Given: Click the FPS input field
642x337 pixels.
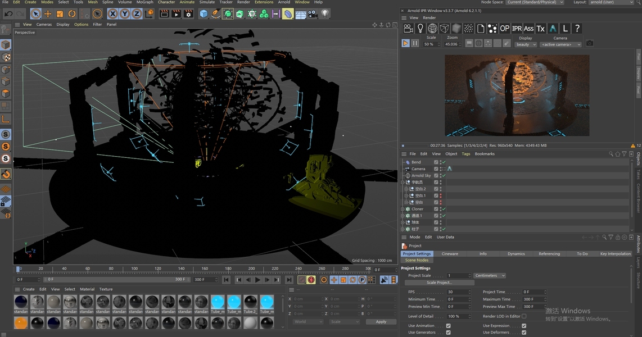Looking at the screenshot, I should point(459,292).
